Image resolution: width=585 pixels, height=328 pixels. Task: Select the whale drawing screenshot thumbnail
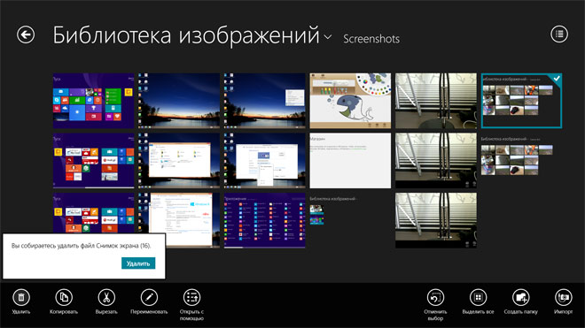tap(350, 101)
